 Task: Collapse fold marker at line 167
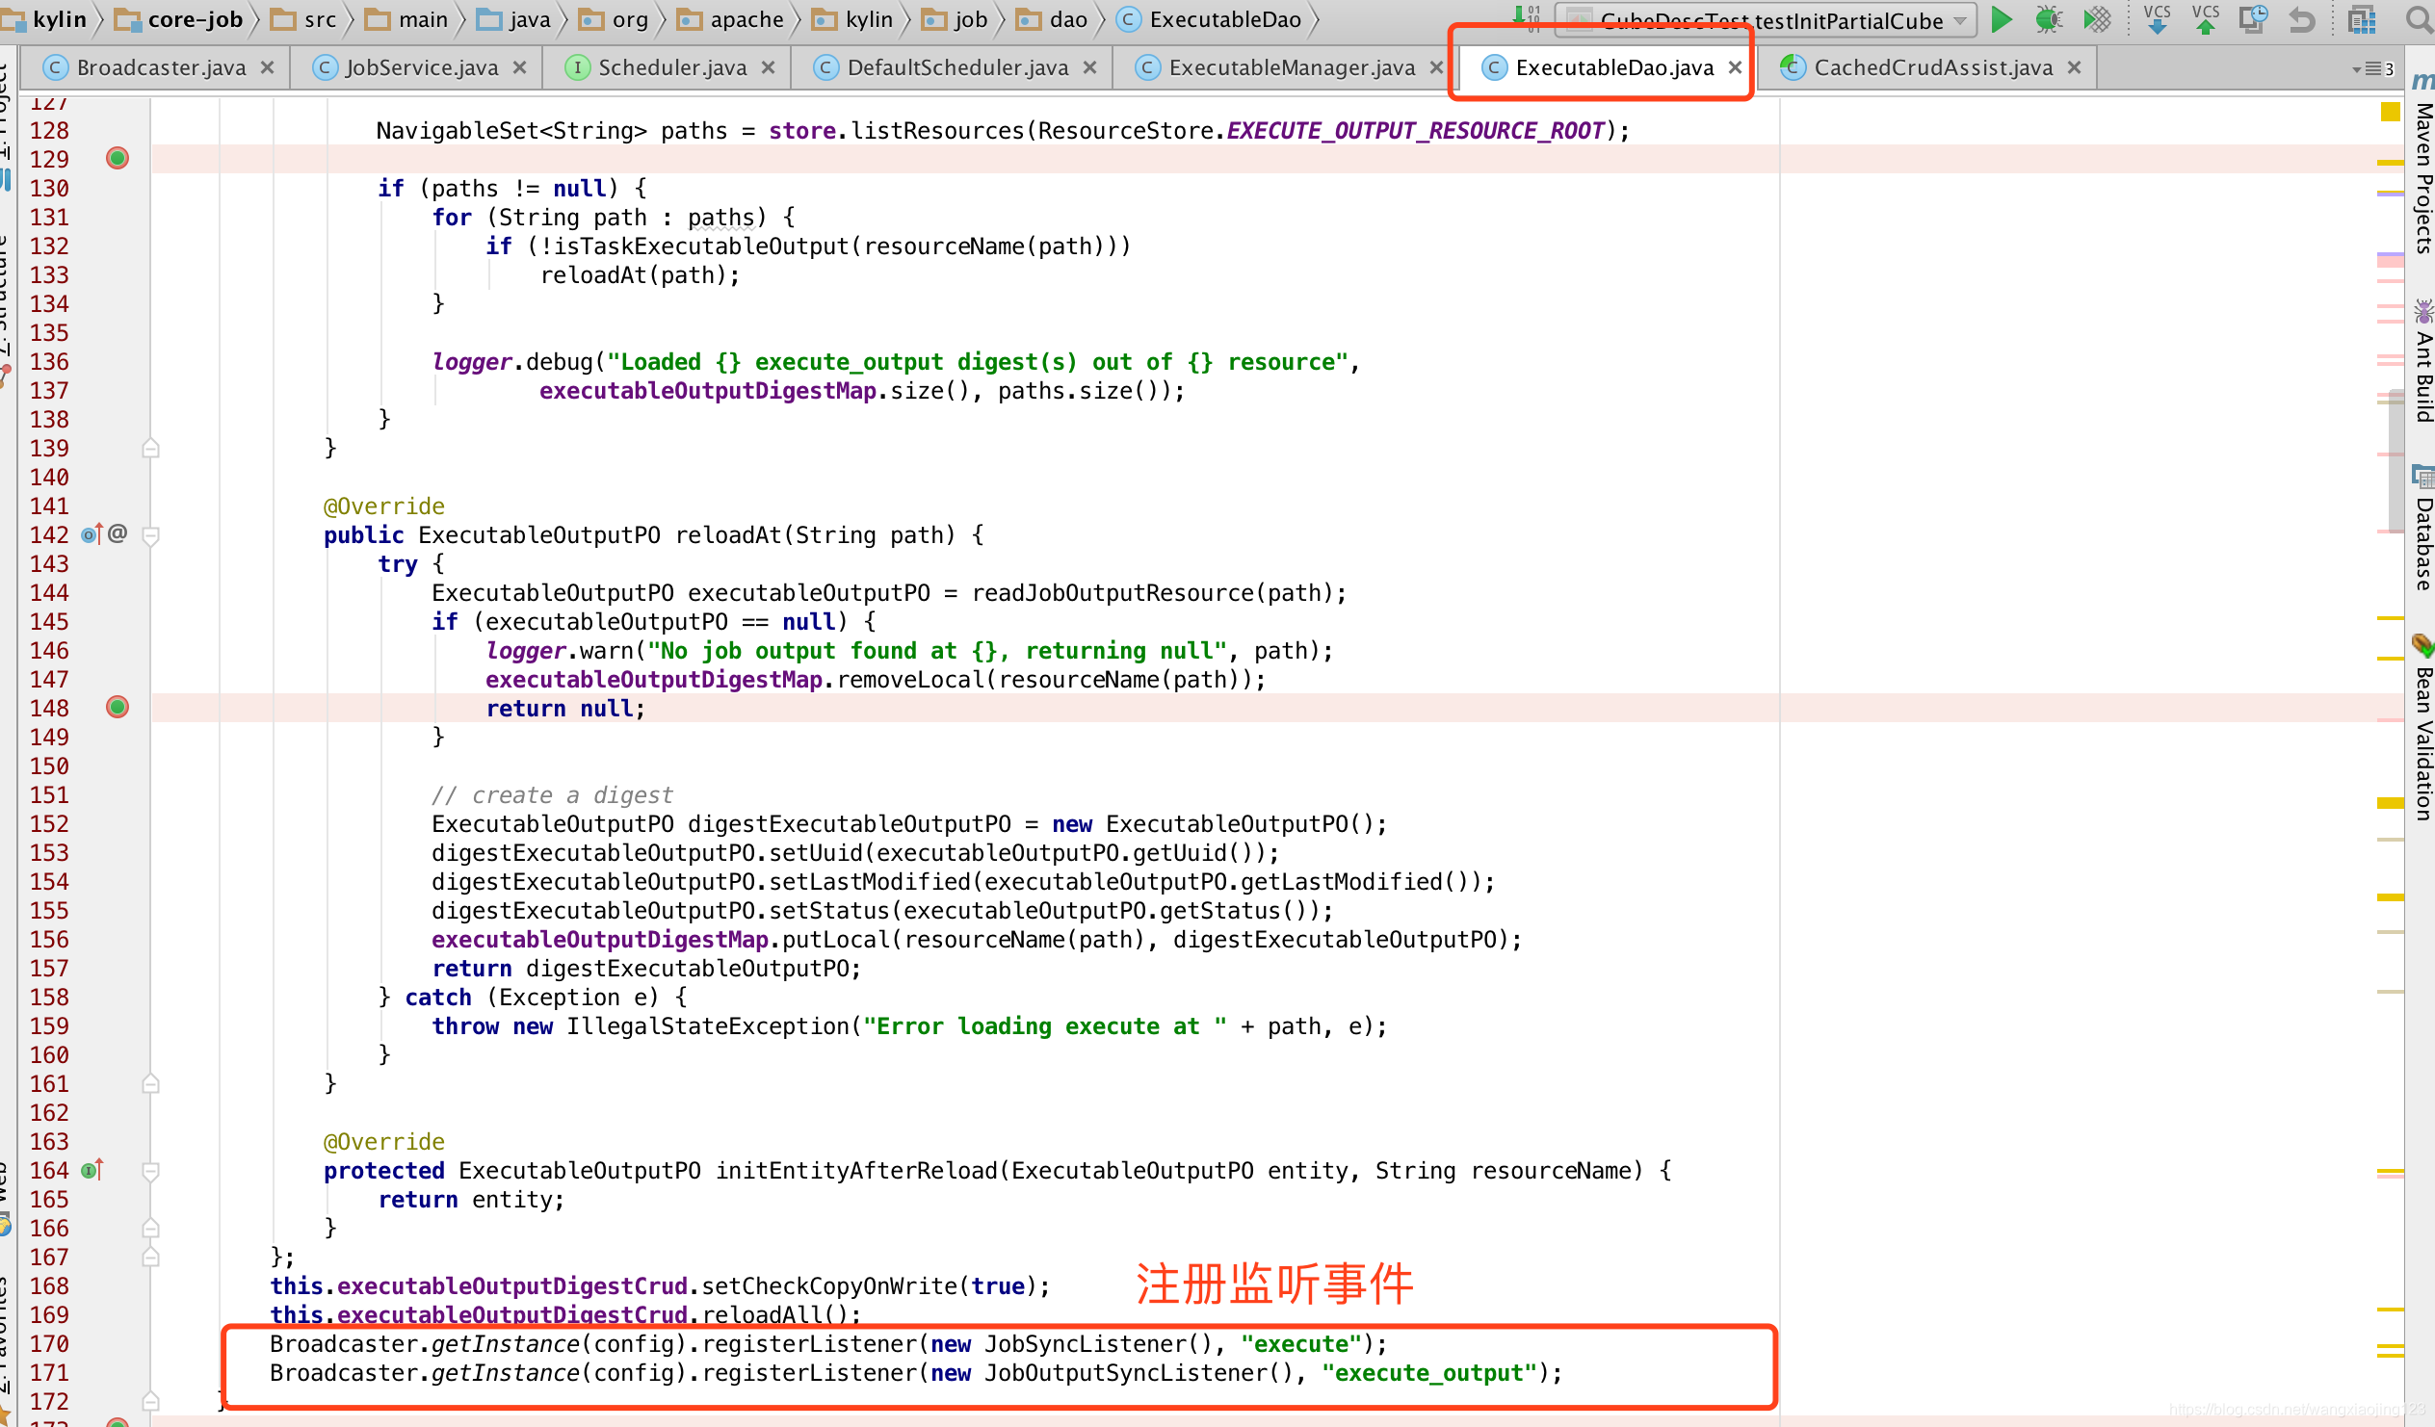pyautogui.click(x=150, y=1257)
